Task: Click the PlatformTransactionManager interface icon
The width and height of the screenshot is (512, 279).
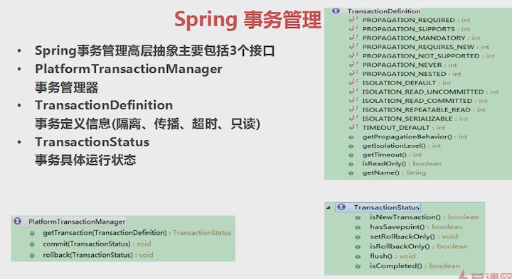Action: [18, 221]
